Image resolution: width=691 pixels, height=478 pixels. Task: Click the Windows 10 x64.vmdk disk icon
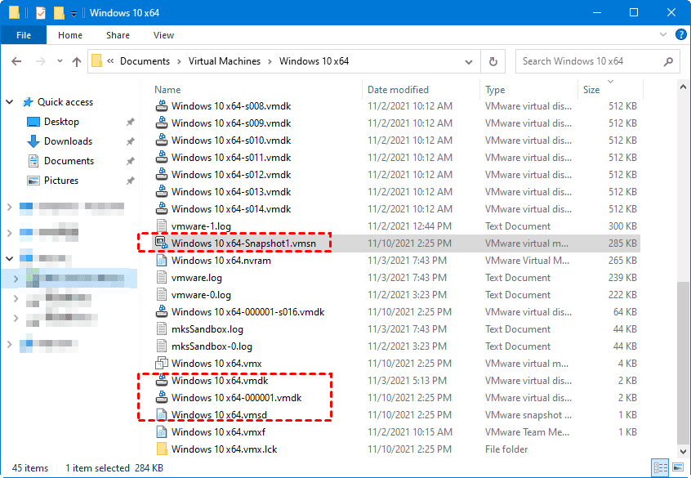click(162, 380)
